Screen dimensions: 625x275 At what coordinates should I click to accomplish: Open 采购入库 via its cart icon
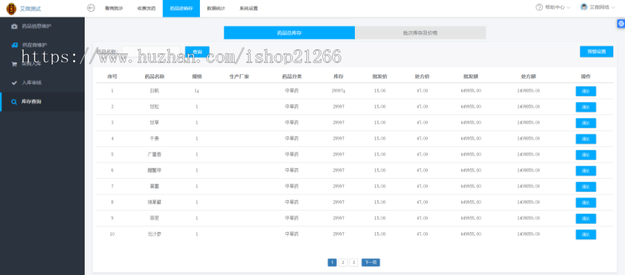pos(15,64)
